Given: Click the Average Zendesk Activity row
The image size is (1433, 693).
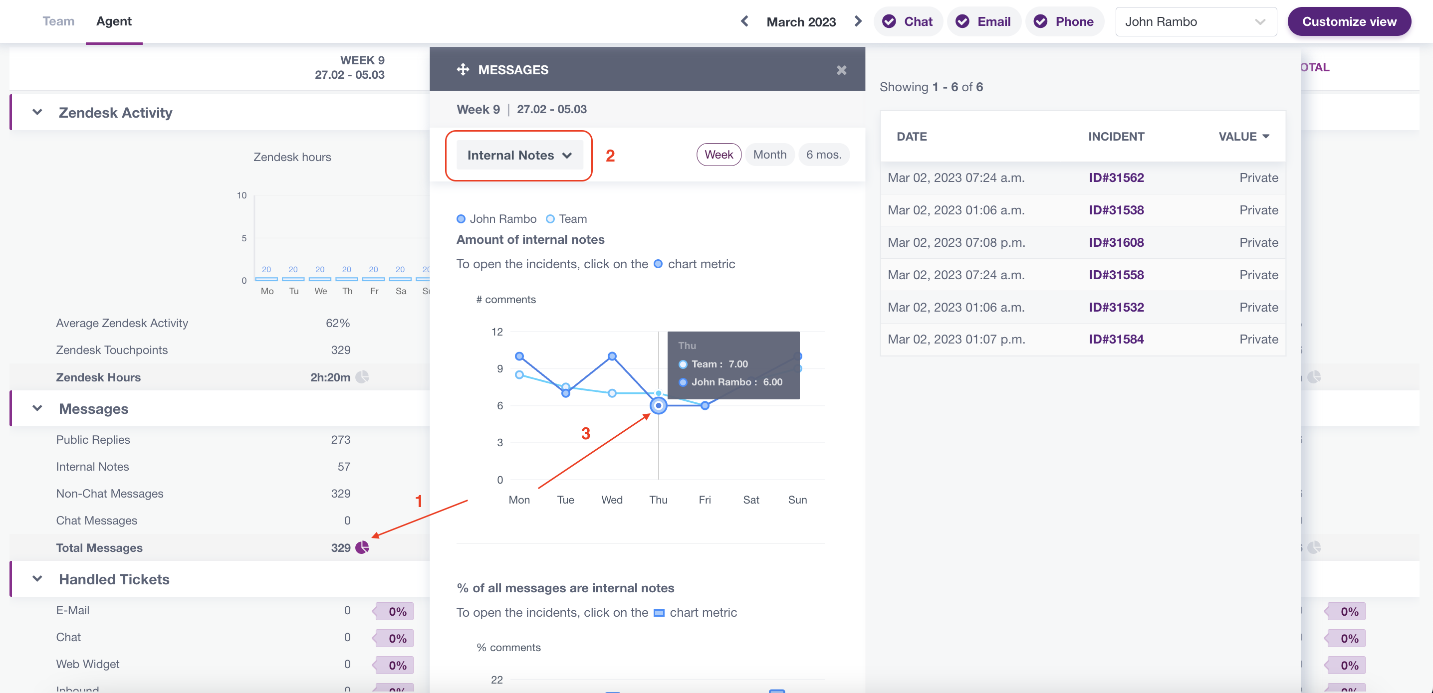Looking at the screenshot, I should click(x=220, y=324).
